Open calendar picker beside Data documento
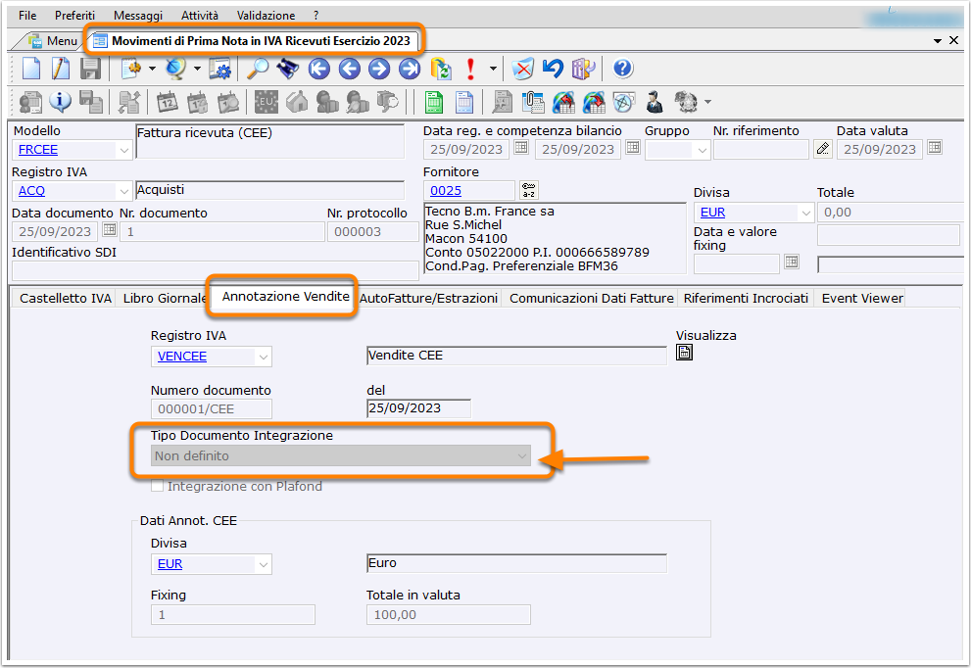Image resolution: width=971 pixels, height=668 pixels. click(110, 229)
